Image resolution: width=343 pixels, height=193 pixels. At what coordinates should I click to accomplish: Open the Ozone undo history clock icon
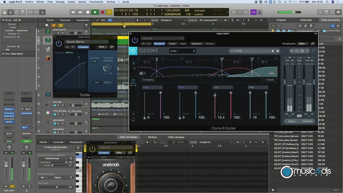click(297, 51)
